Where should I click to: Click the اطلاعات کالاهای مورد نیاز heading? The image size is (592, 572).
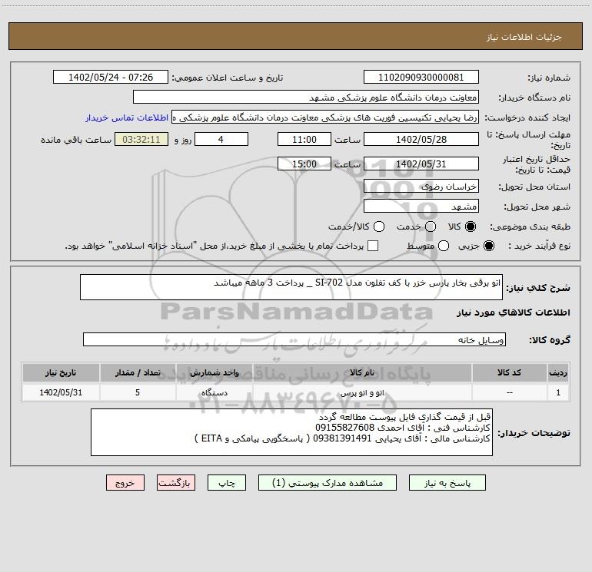[514, 312]
